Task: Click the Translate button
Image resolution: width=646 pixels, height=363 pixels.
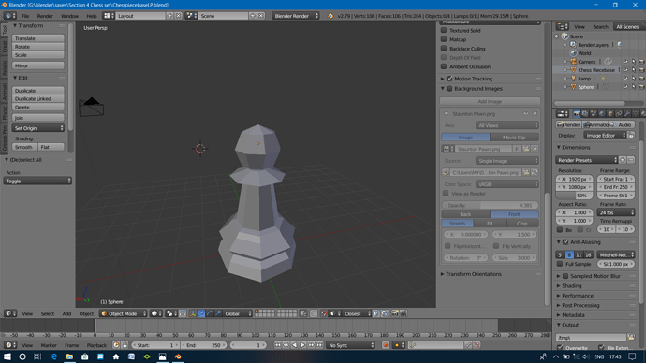Action: (x=37, y=38)
